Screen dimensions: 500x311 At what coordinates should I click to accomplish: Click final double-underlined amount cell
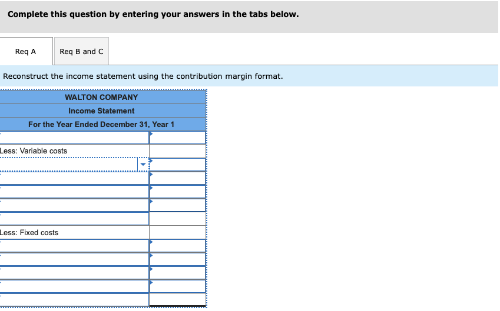[177, 300]
